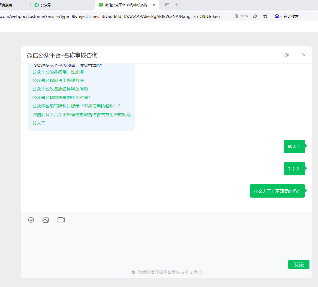Open the tab grid manager icon
The height and width of the screenshot is (287, 318).
[x=167, y=5]
